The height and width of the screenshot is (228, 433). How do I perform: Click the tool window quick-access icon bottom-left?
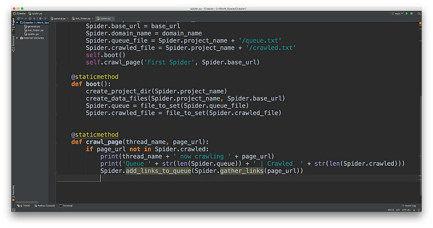click(x=13, y=210)
